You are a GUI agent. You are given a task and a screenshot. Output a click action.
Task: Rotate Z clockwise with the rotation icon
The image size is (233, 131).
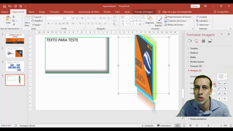(219, 94)
